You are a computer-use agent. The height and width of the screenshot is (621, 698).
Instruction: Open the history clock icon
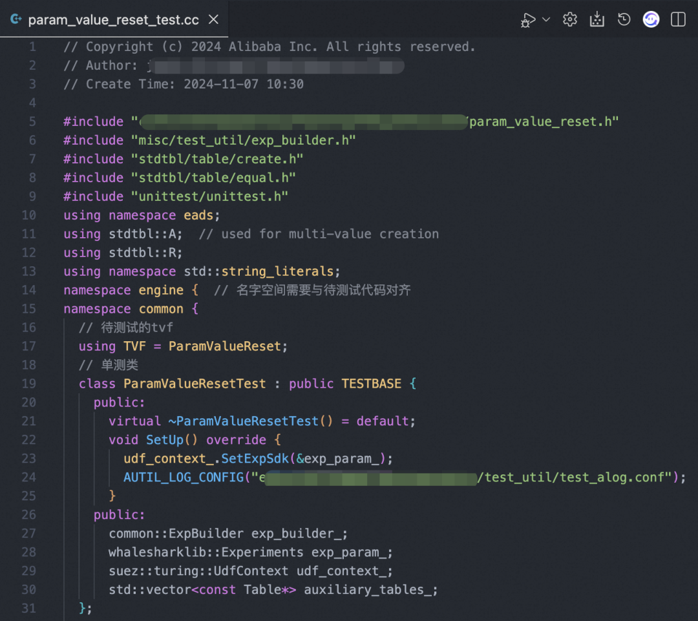(x=624, y=19)
